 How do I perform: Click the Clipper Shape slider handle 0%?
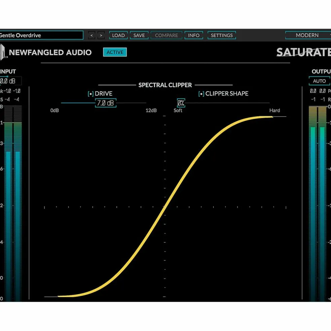tap(181, 103)
